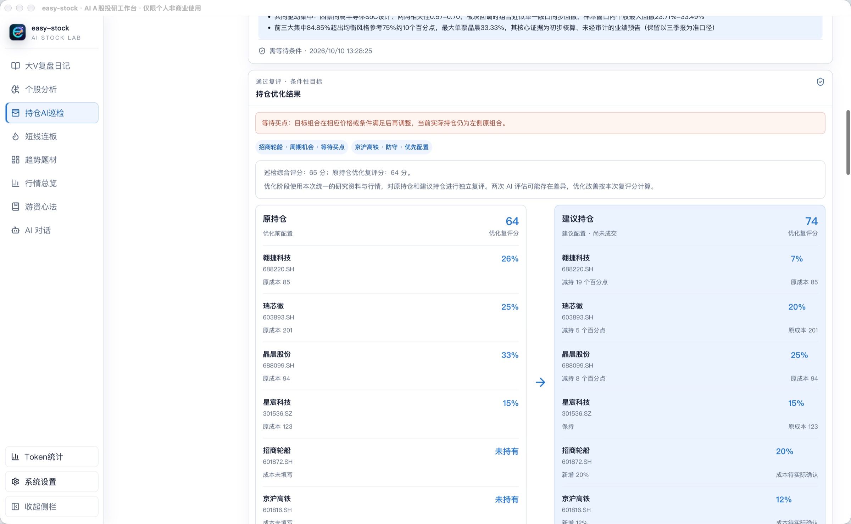The width and height of the screenshot is (851, 524).
Task: Click the 74 优化复评分 score
Action: [811, 221]
